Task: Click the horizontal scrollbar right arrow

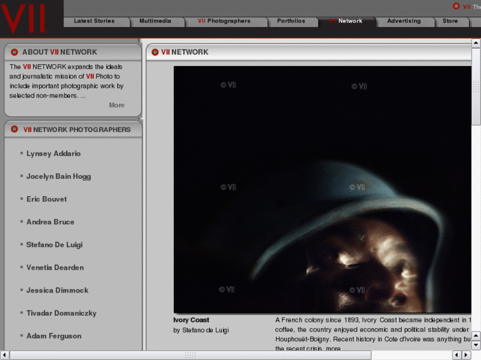Action: [x=466, y=355]
